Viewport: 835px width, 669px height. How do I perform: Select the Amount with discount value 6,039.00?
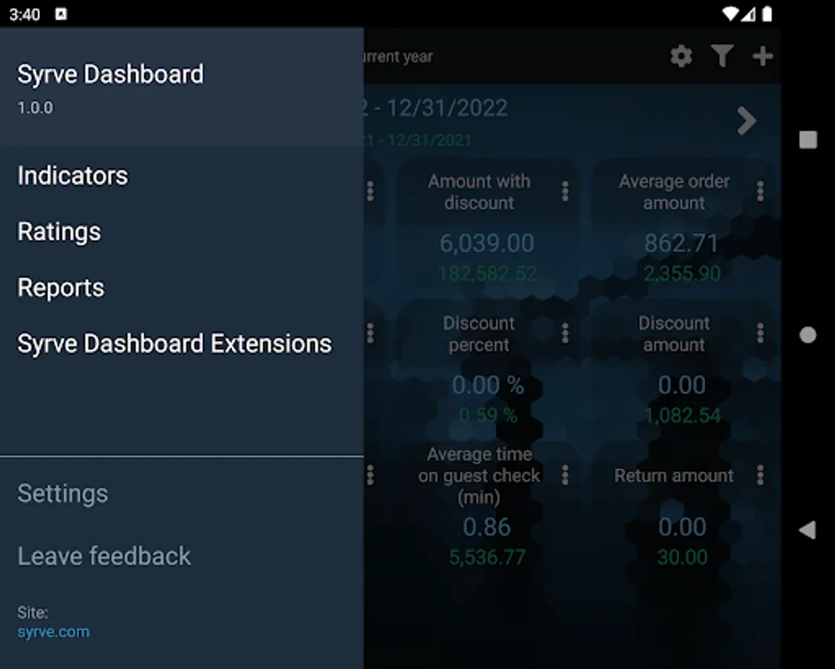point(487,243)
